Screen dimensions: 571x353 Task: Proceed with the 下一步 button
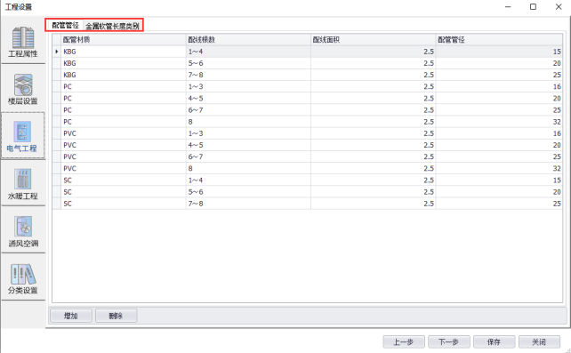[448, 341]
